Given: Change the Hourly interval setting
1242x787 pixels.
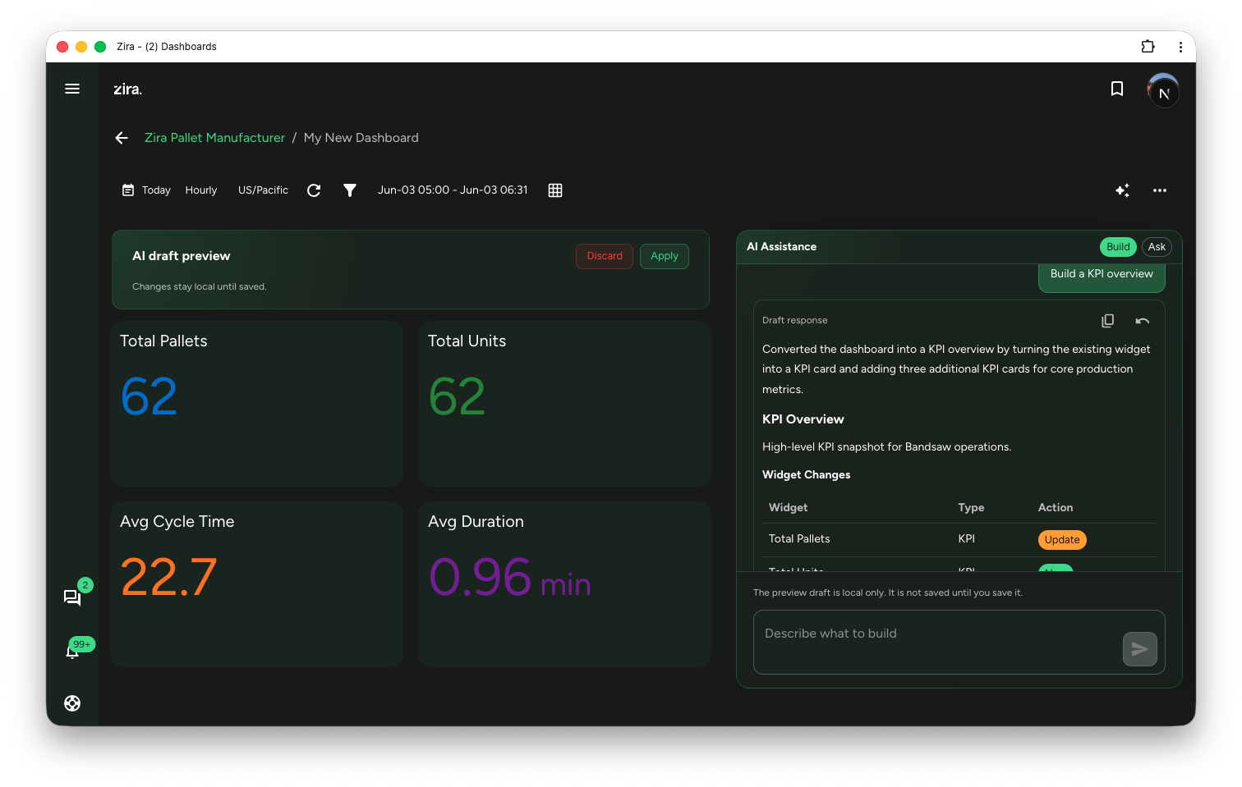Looking at the screenshot, I should click(201, 190).
